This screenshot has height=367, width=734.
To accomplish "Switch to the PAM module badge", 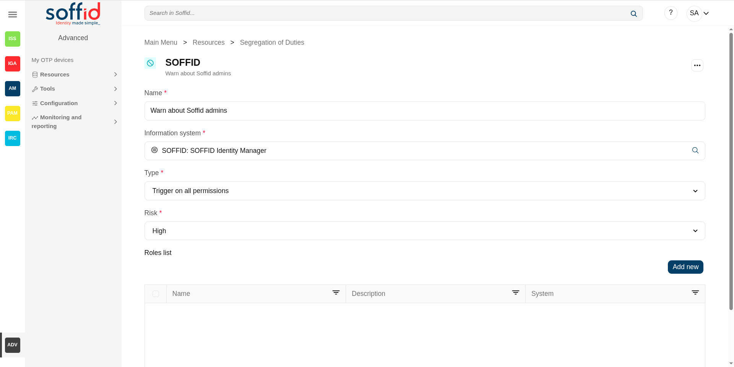I will point(13,113).
